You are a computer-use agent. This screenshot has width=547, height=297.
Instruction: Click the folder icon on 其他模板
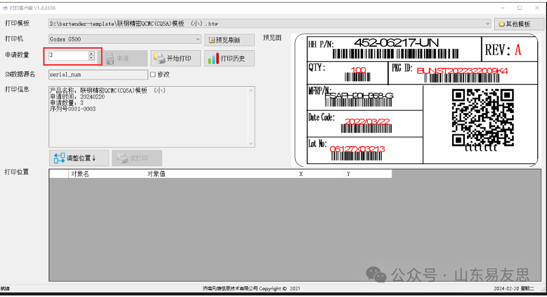(x=502, y=24)
